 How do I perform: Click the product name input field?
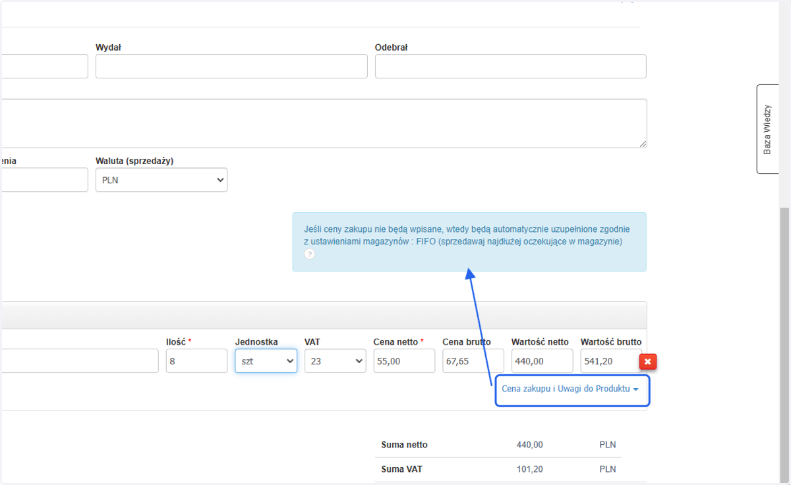click(x=79, y=361)
